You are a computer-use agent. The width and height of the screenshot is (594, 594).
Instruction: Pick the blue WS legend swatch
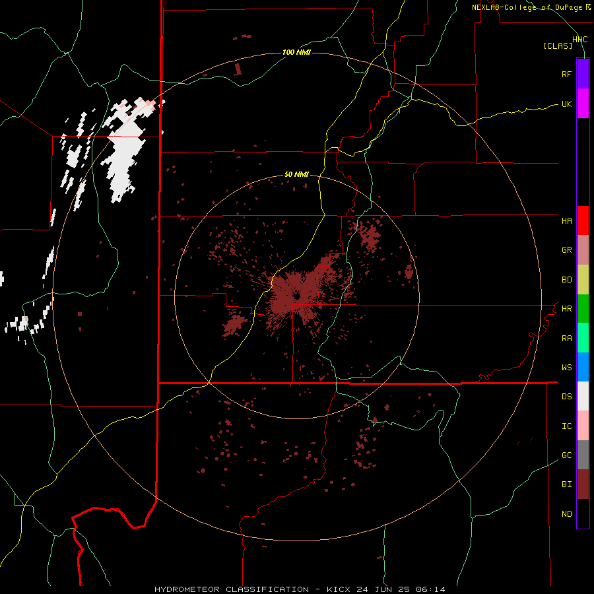click(583, 367)
